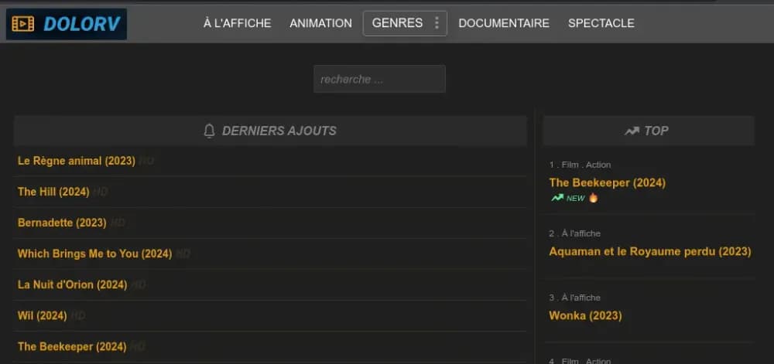Image resolution: width=774 pixels, height=364 pixels.
Task: Open the ANIMATION section
Action: (x=321, y=23)
